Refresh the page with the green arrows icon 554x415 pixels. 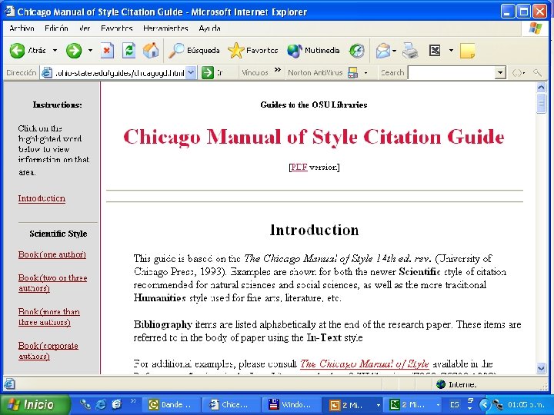pos(129,51)
